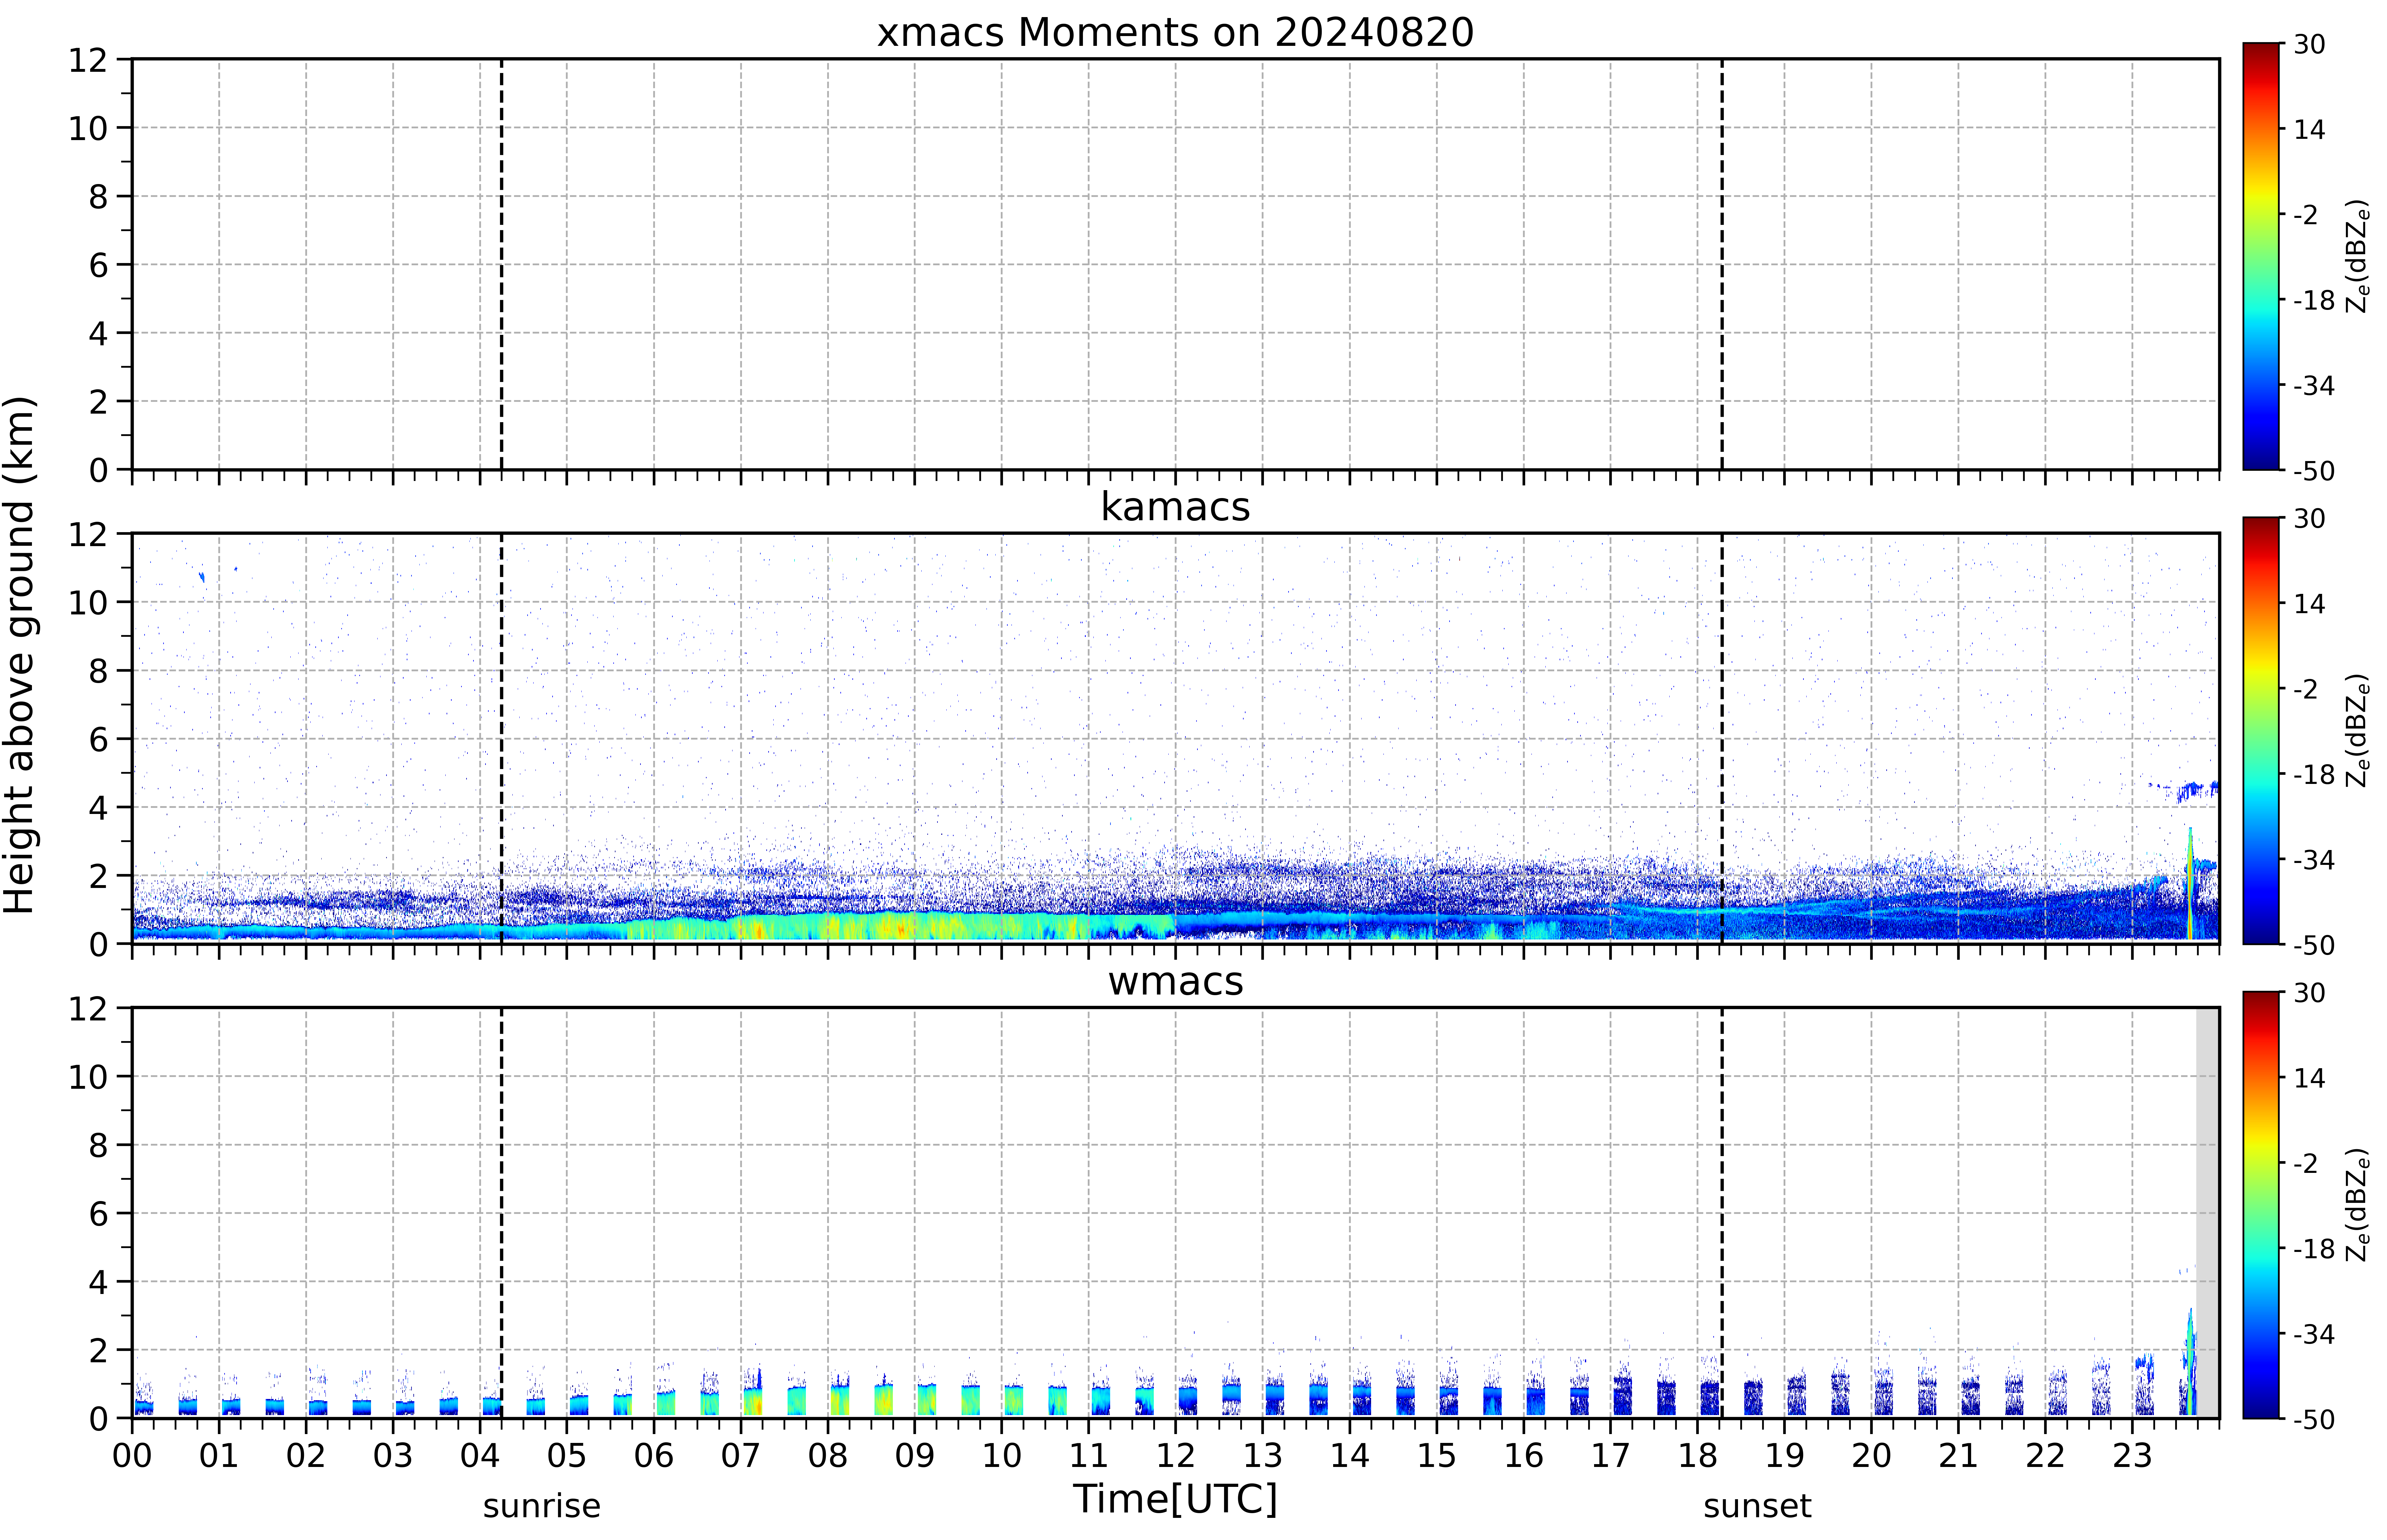Click the "15" hour tick label
The width and height of the screenshot is (2387, 1540).
click(x=1437, y=1456)
